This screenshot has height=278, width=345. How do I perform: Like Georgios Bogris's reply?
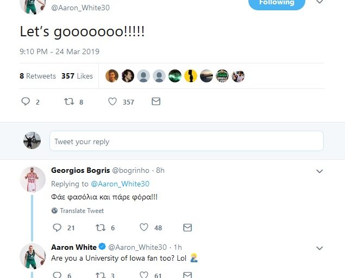pos(144,228)
